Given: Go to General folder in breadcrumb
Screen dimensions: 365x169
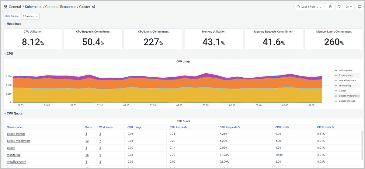Looking at the screenshot, I should coord(15,7).
